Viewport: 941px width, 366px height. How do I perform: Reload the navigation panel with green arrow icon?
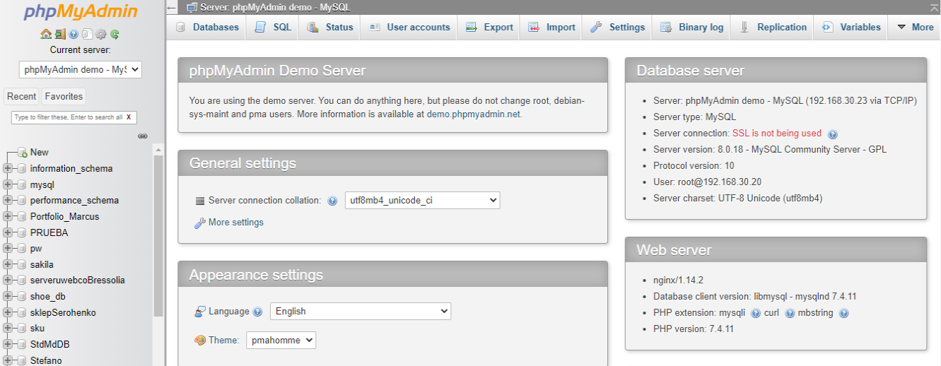pyautogui.click(x=115, y=34)
